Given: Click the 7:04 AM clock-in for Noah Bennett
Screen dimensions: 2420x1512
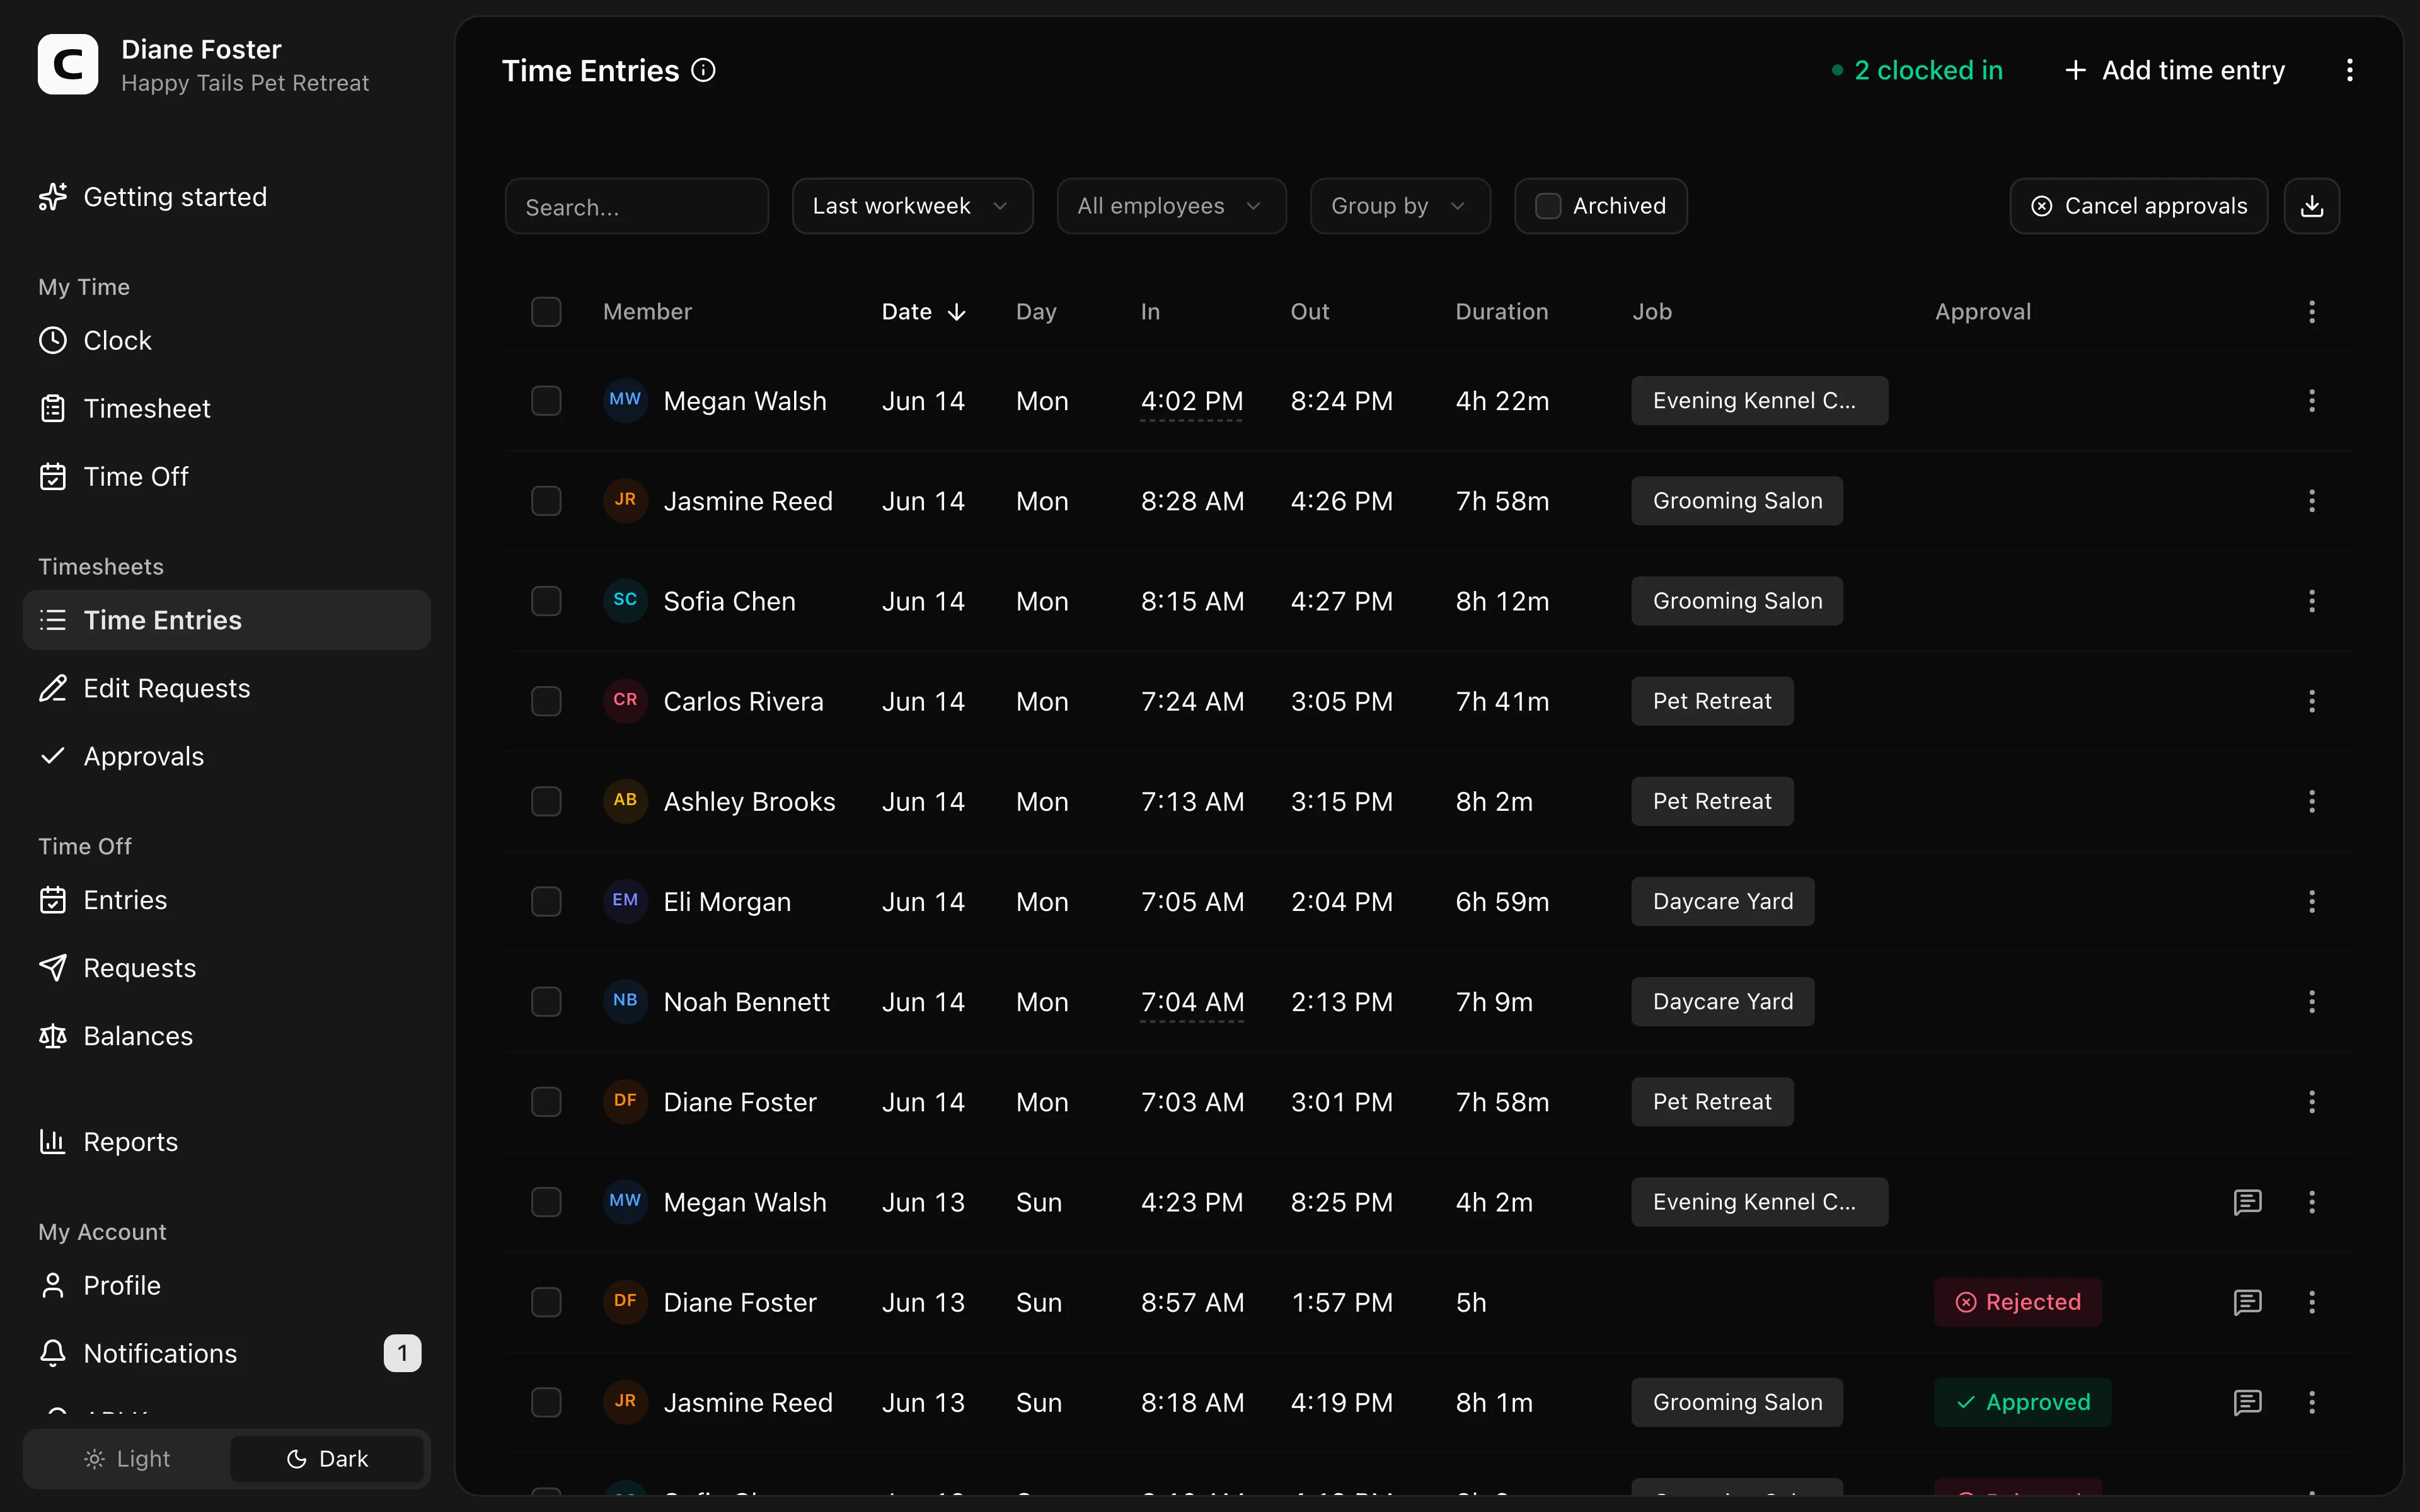Looking at the screenshot, I should (x=1192, y=1002).
